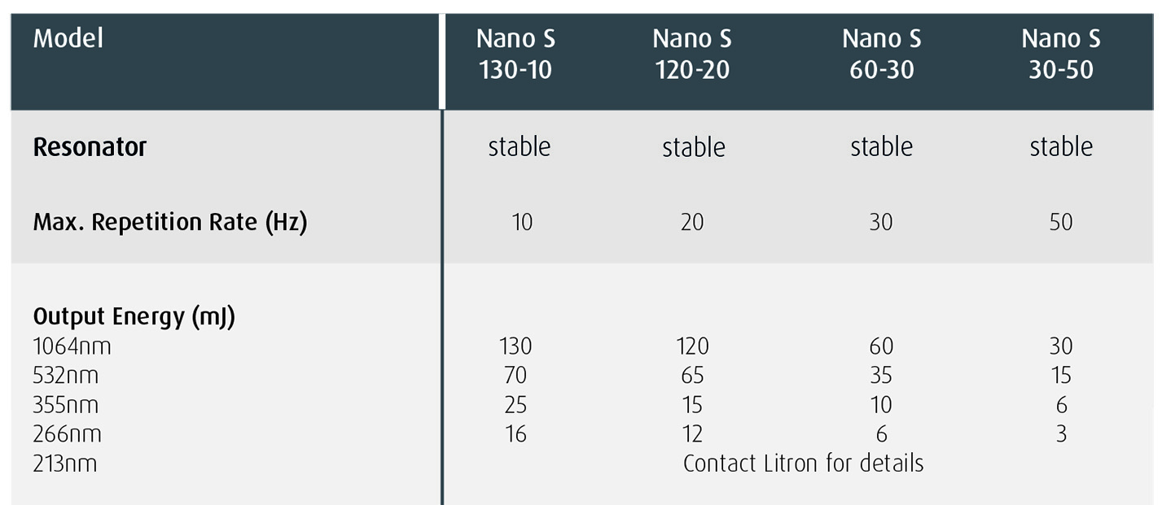Select the Nano S 120-20 column header

coord(692,54)
